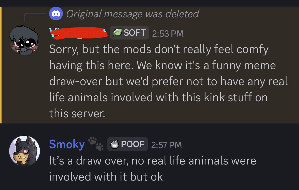Select the SOFT role label
The height and width of the screenshot is (190, 299).
tap(134, 33)
